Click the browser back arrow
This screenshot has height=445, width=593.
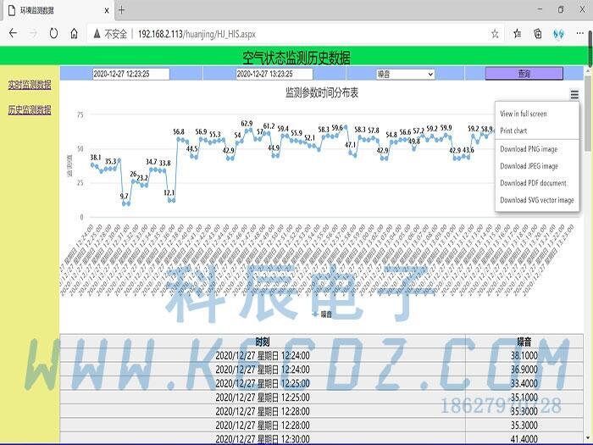[13, 34]
